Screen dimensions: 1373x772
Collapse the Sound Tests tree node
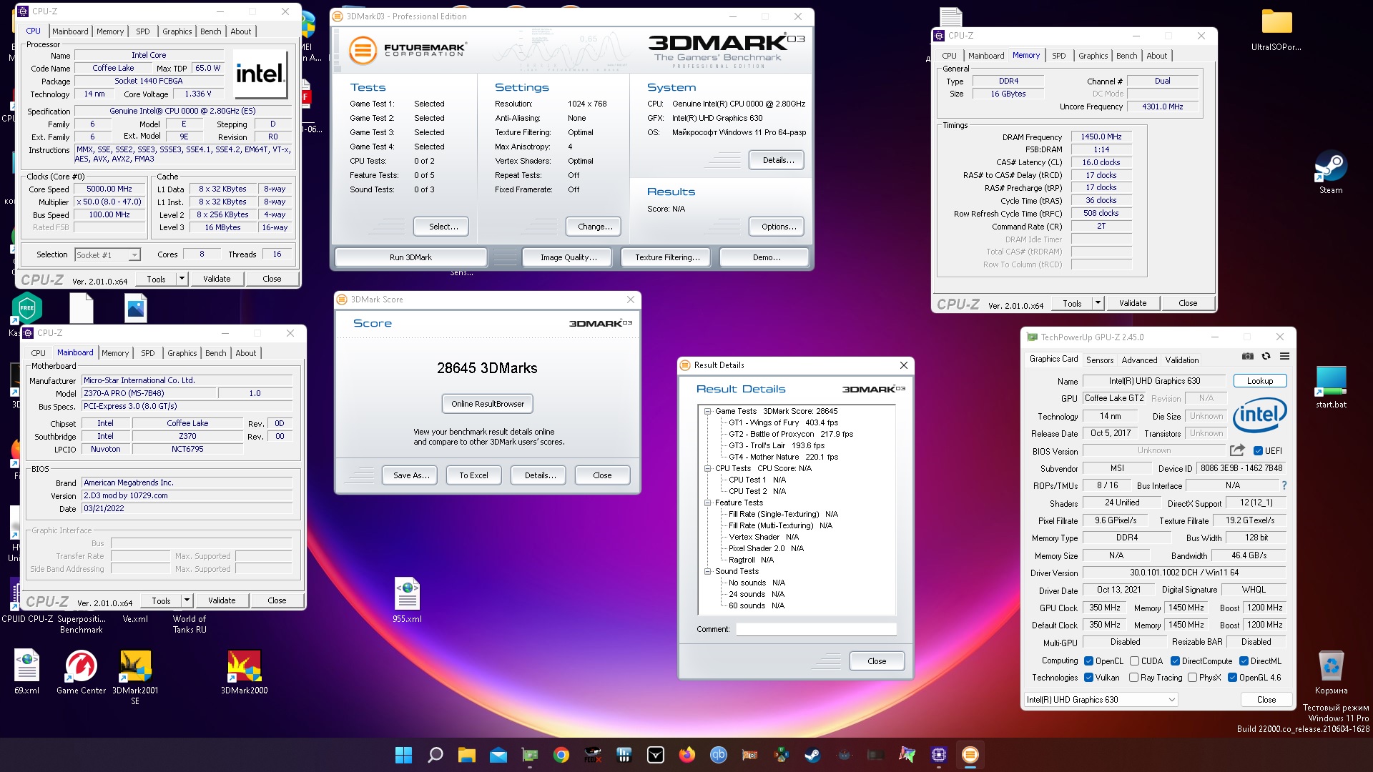tap(707, 571)
